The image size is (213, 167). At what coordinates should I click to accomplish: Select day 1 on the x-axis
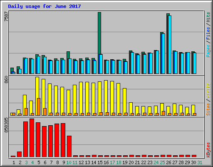[x=14, y=162]
